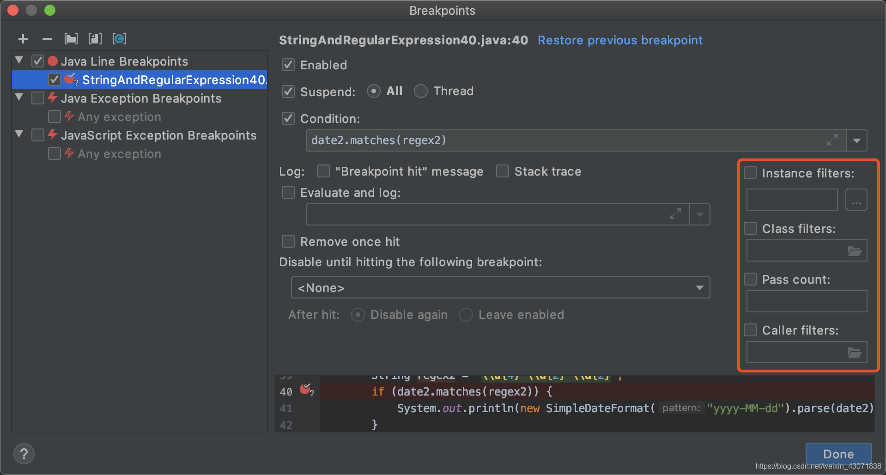Open the Evaluate and log history dropdown
Screen dimensions: 886x475
pos(700,214)
